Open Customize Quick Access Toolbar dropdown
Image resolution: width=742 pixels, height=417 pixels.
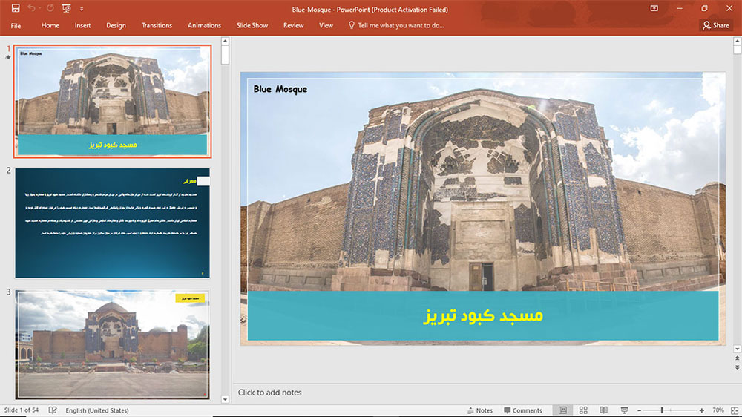click(82, 9)
